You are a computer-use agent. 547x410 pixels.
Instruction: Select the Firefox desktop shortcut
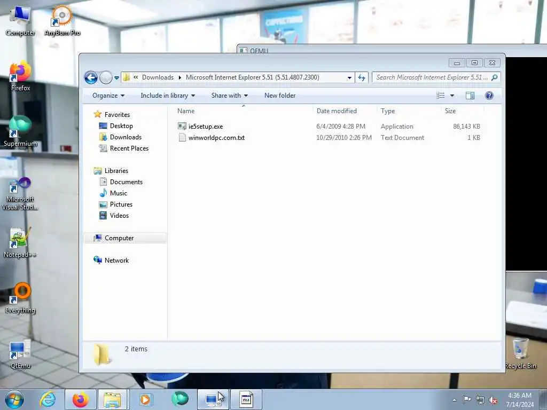pos(20,77)
